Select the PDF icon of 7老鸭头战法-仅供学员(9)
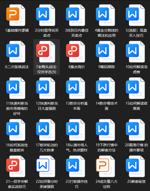The height and width of the screenshot is (191, 150). click(46, 52)
